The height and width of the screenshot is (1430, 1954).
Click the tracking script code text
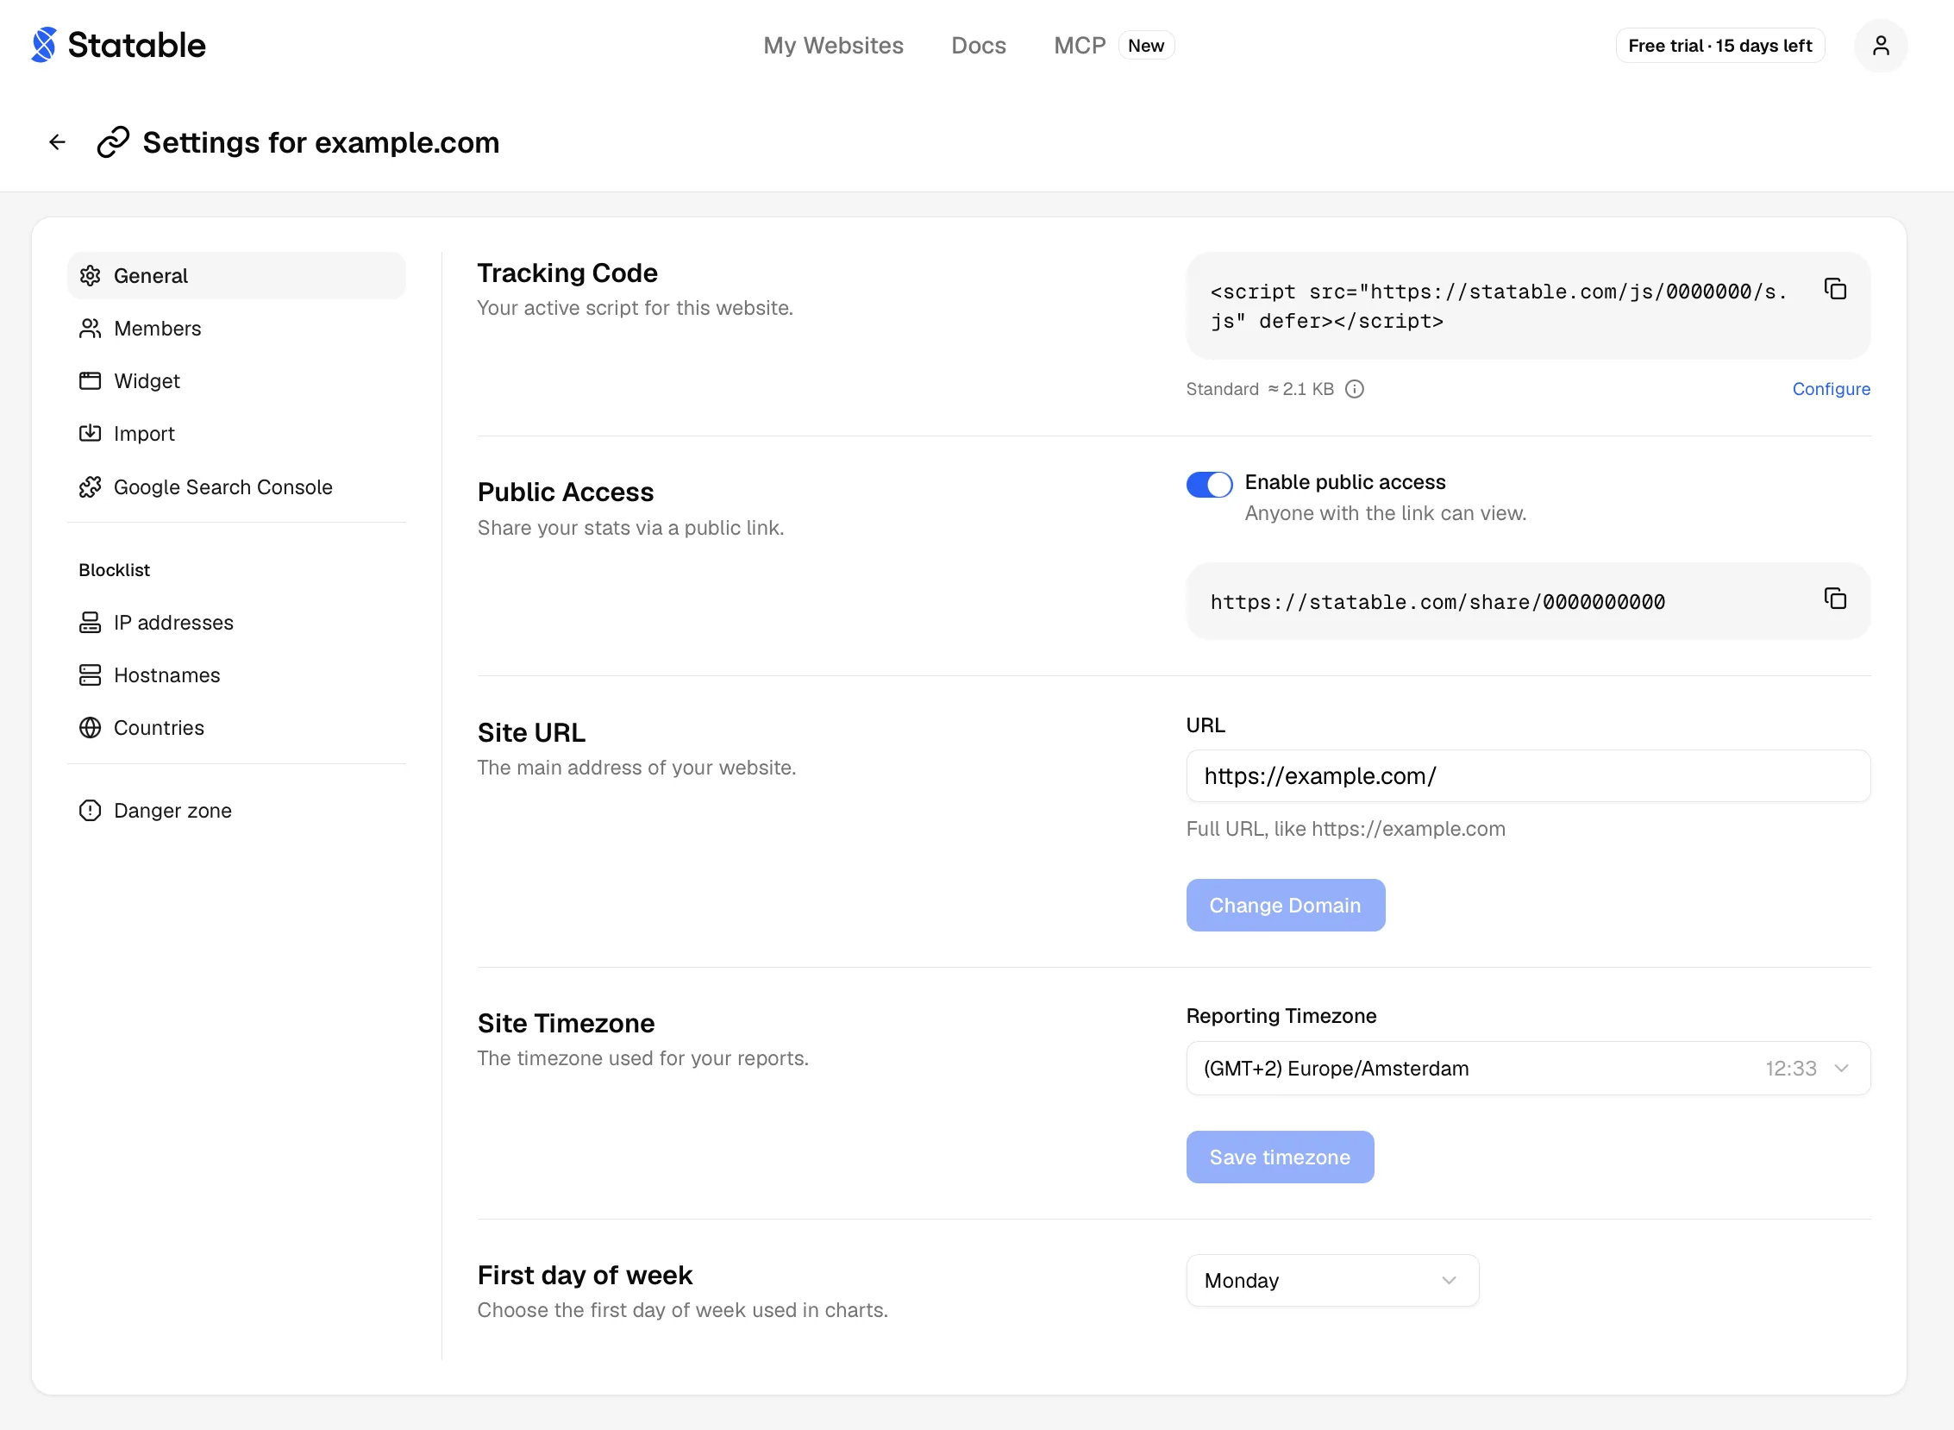point(1498,306)
